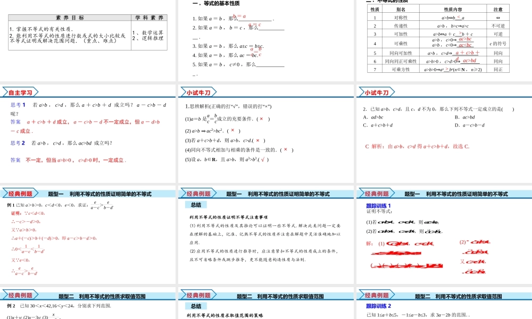Click the 别名 column header
Viewport: 532px width, 319px height.
click(401, 10)
